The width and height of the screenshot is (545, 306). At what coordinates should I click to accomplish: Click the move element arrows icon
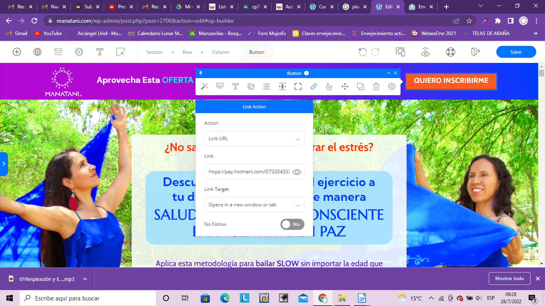(x=345, y=86)
